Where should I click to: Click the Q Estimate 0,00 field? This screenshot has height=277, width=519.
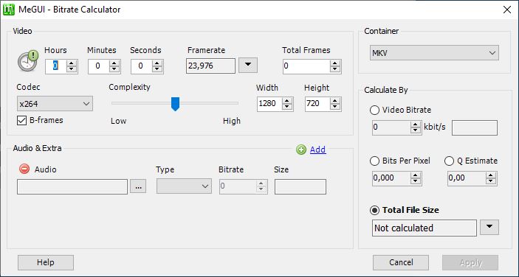click(x=467, y=178)
